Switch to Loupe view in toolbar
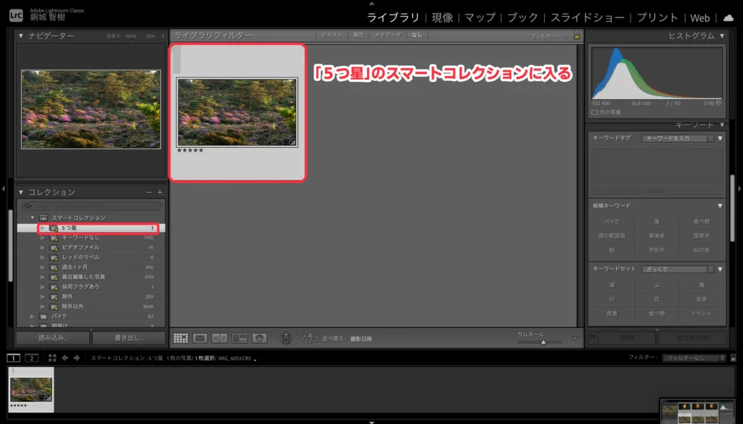 point(200,338)
